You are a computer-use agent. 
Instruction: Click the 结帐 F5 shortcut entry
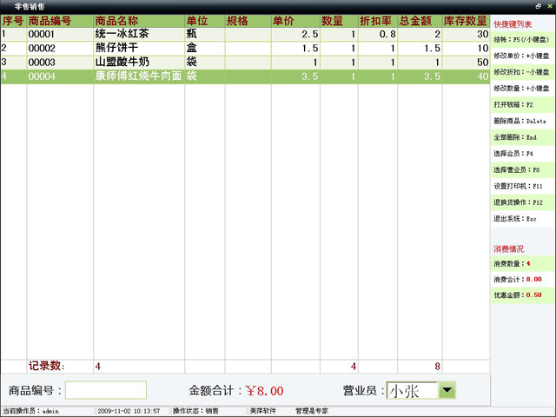point(520,39)
